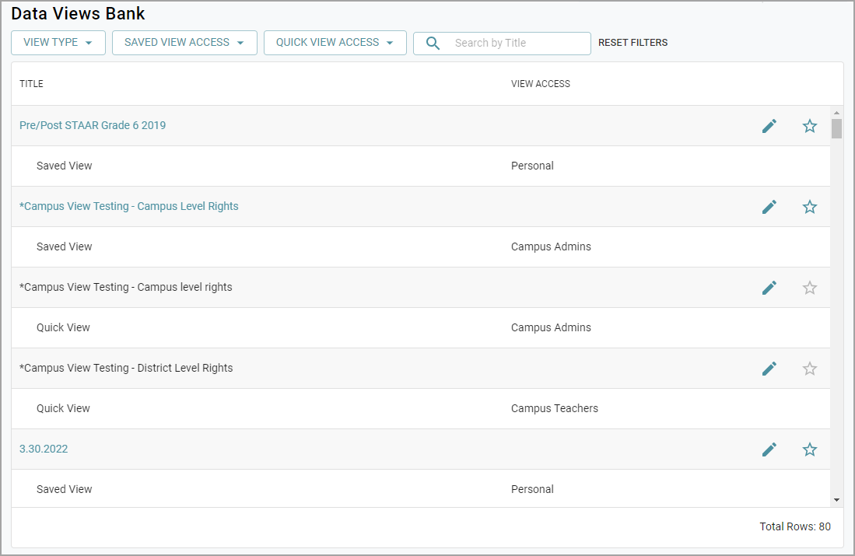
Task: Open the View Type dropdown
Action: (x=58, y=43)
